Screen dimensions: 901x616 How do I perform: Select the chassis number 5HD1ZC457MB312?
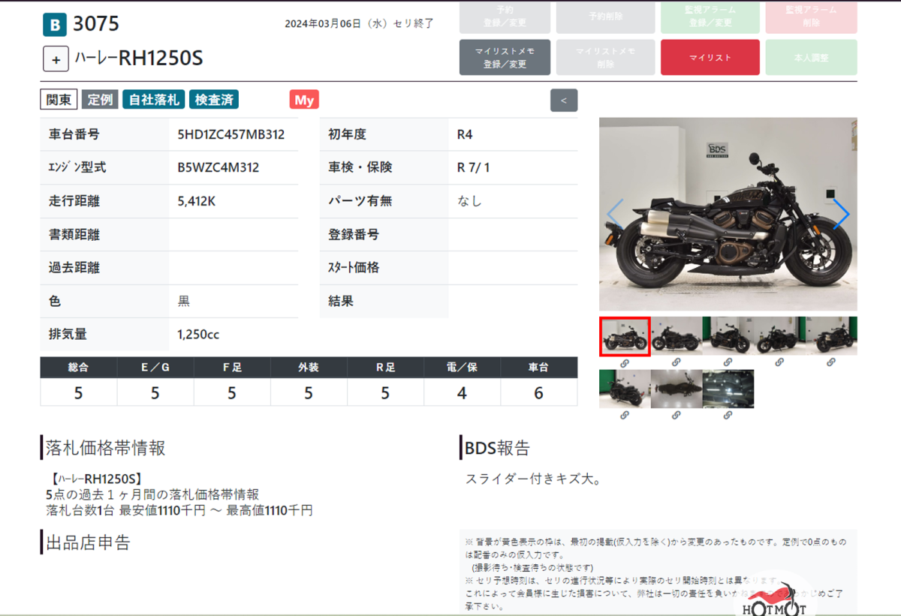[x=231, y=135]
